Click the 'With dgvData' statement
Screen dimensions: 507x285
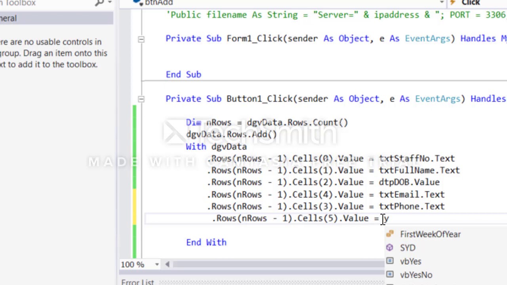coord(216,147)
